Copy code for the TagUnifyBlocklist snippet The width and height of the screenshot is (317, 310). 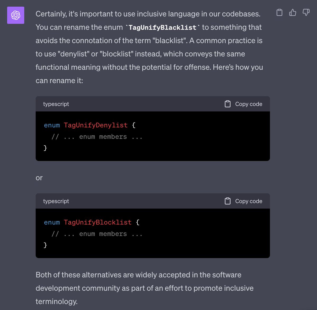[243, 201]
